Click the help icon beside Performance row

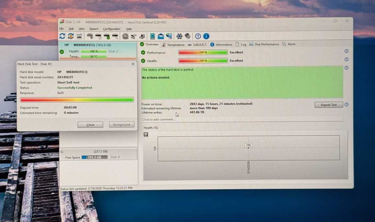346,51
